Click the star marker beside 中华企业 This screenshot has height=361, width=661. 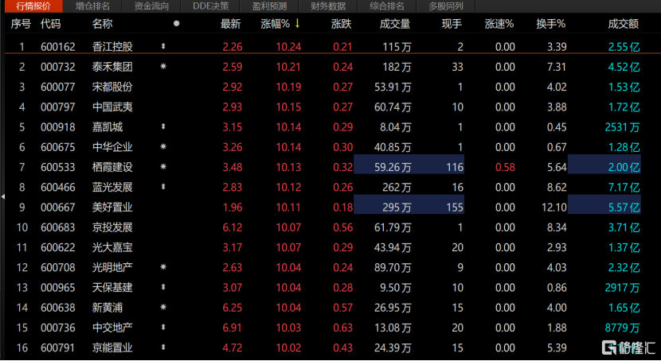(163, 147)
